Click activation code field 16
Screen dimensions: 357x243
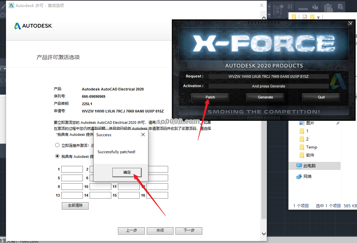[x=157, y=195]
